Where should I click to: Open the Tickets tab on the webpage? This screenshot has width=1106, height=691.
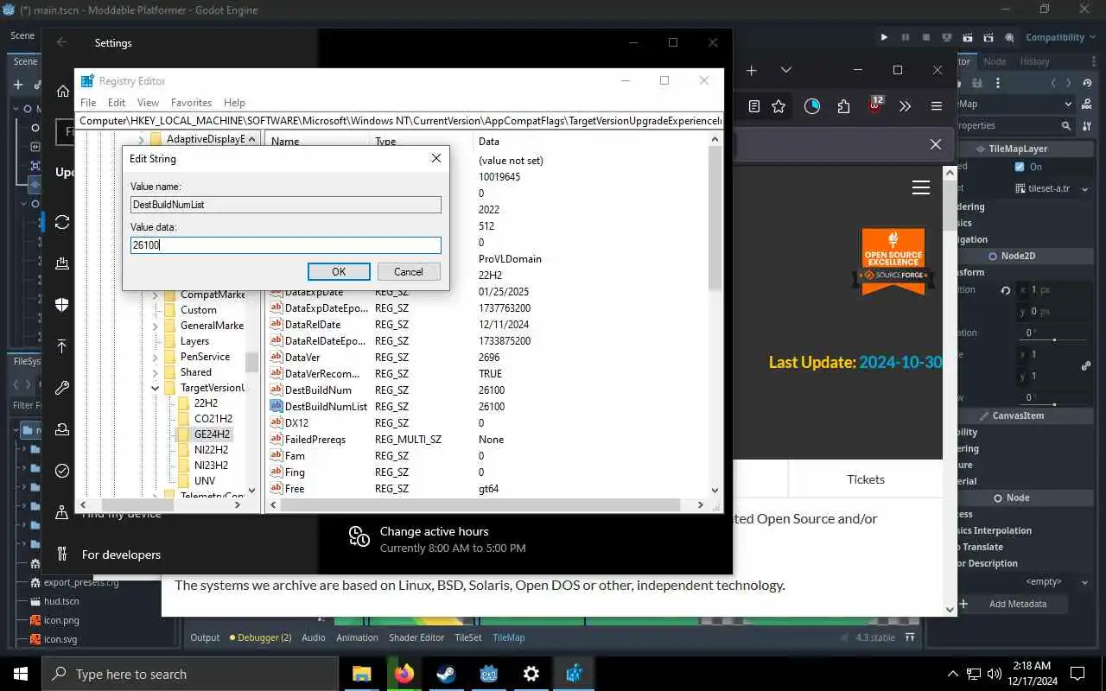click(x=866, y=479)
